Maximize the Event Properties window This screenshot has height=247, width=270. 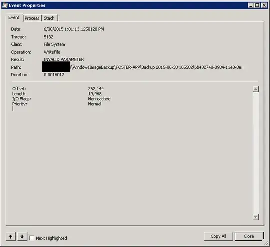click(x=257, y=5)
